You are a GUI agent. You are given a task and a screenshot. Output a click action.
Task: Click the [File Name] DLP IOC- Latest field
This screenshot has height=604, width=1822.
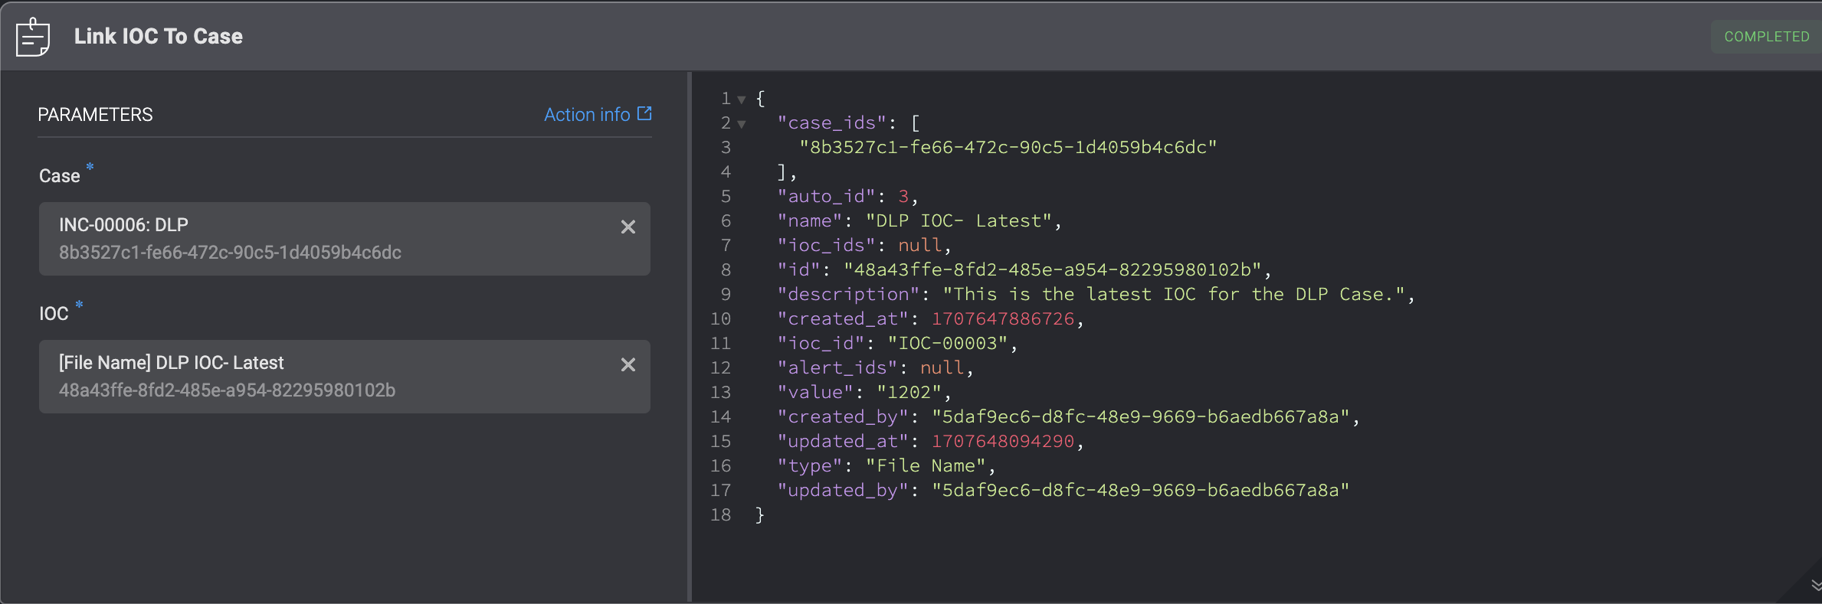coord(345,377)
